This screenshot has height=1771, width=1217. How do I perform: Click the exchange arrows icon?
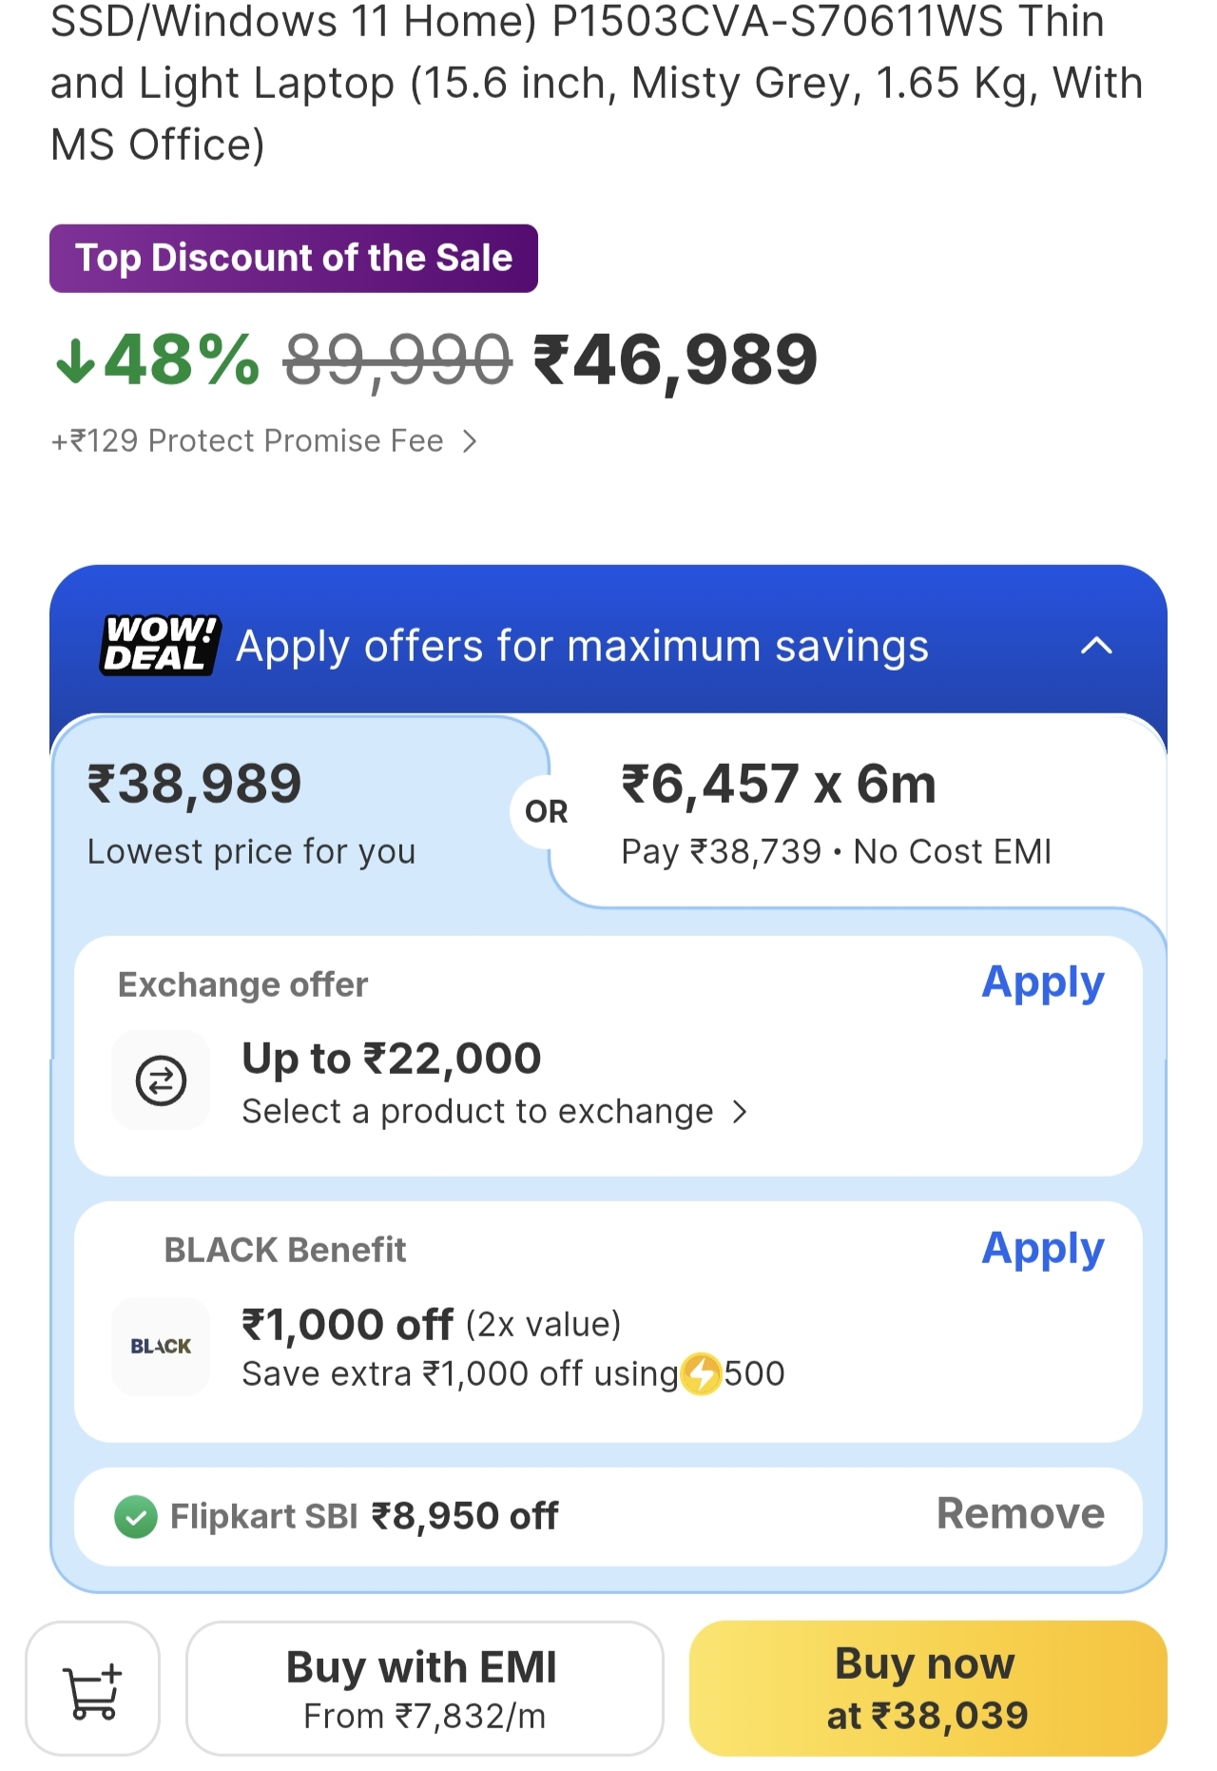point(161,1080)
